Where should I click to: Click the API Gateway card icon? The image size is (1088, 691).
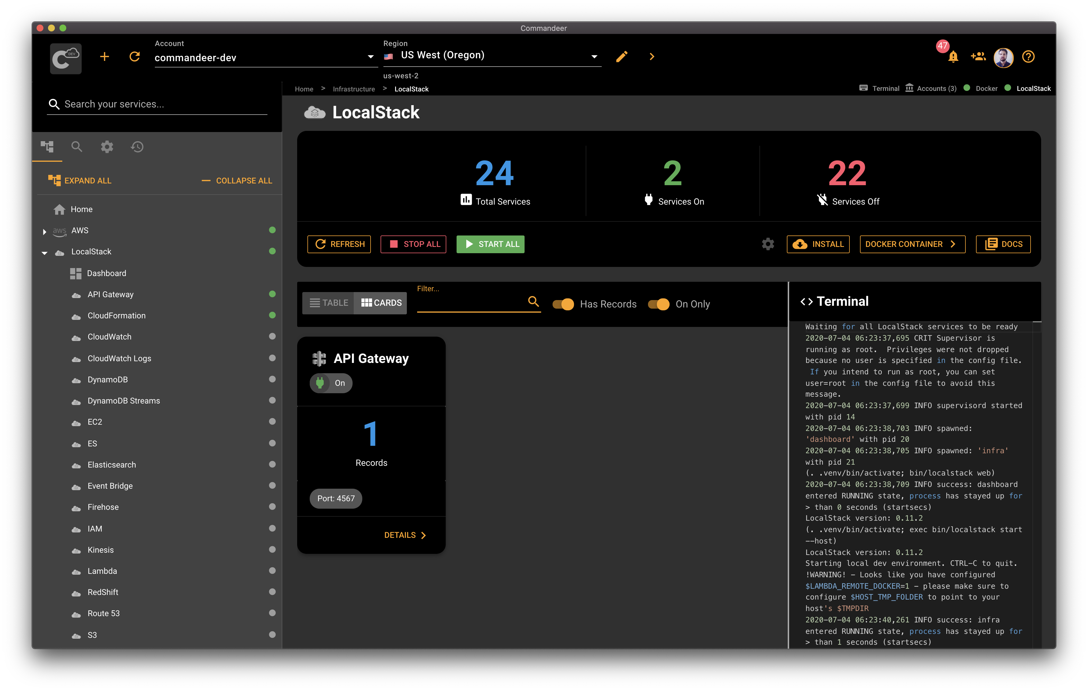point(319,358)
